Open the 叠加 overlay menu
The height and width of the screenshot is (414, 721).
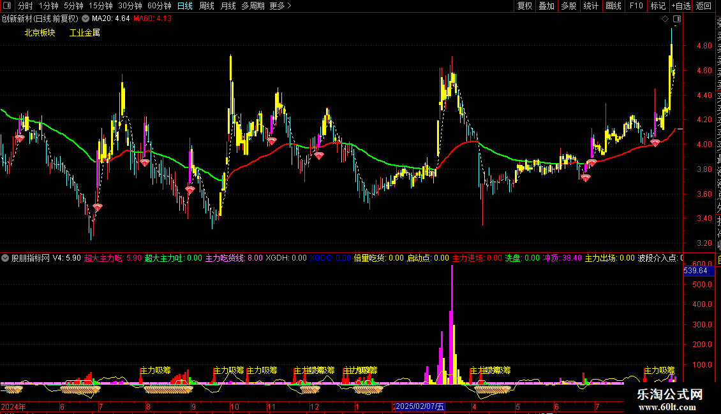[x=546, y=6]
